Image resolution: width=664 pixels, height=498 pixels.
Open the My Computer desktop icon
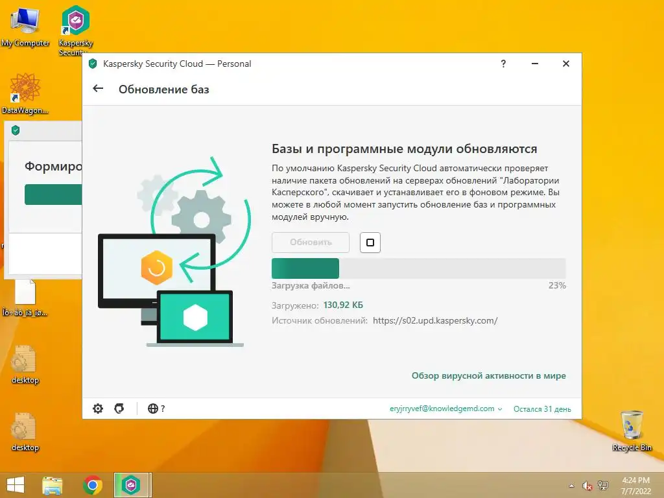[x=25, y=27]
